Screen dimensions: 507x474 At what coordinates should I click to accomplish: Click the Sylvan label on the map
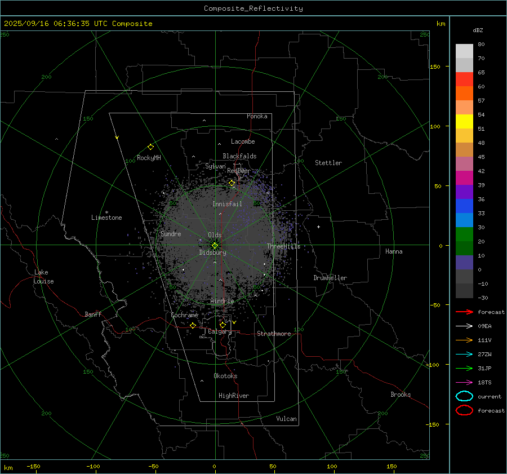tap(215, 166)
